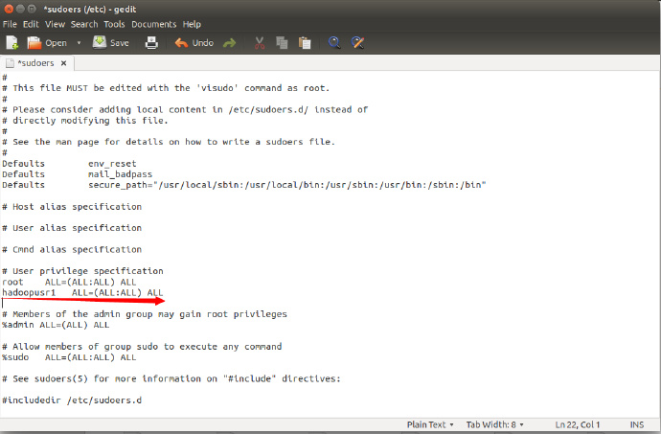Click the 'visudo' command comment line
Screen dimensions: 661x434
tap(166, 88)
